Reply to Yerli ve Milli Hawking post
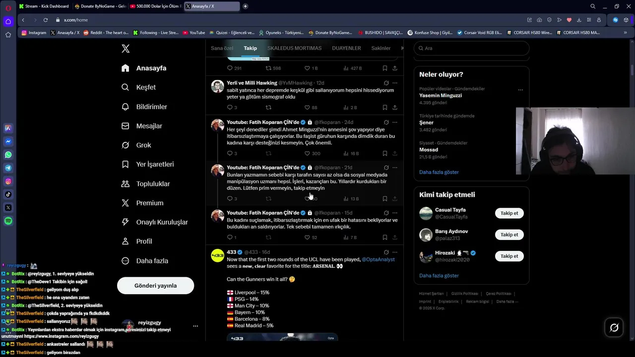The height and width of the screenshot is (357, 635). click(x=230, y=108)
